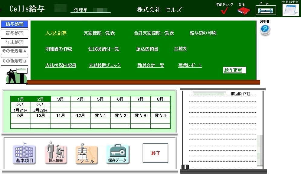This screenshot has height=177, width=301.
Task: Switch to the 年末処理 tab
Action: 15,42
